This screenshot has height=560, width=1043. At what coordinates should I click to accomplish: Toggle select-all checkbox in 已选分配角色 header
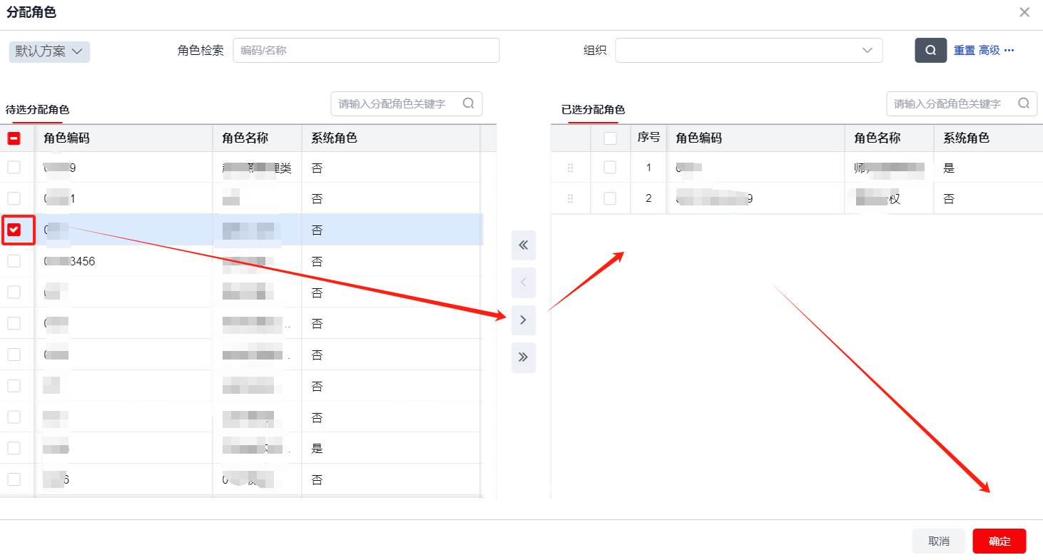pos(610,138)
